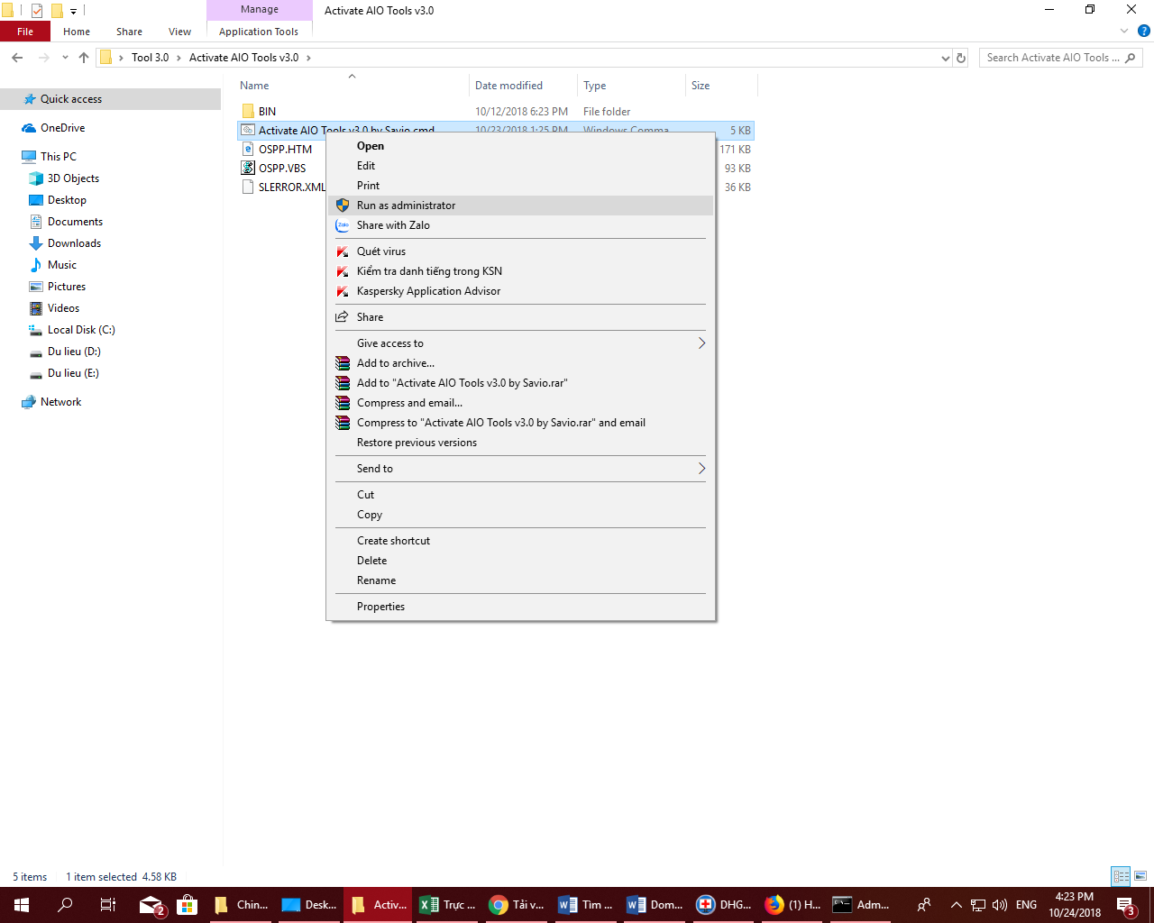This screenshot has width=1154, height=923.
Task: Switch to the View ribbon tab
Action: coord(179,31)
